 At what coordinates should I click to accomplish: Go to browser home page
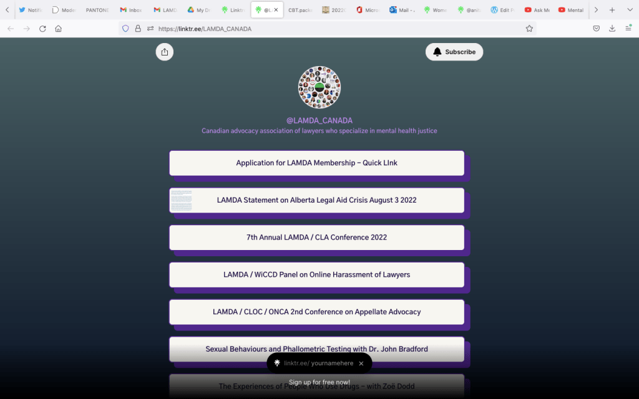[x=58, y=29]
